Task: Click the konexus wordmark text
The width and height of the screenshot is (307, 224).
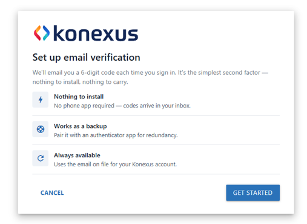Action: click(96, 33)
